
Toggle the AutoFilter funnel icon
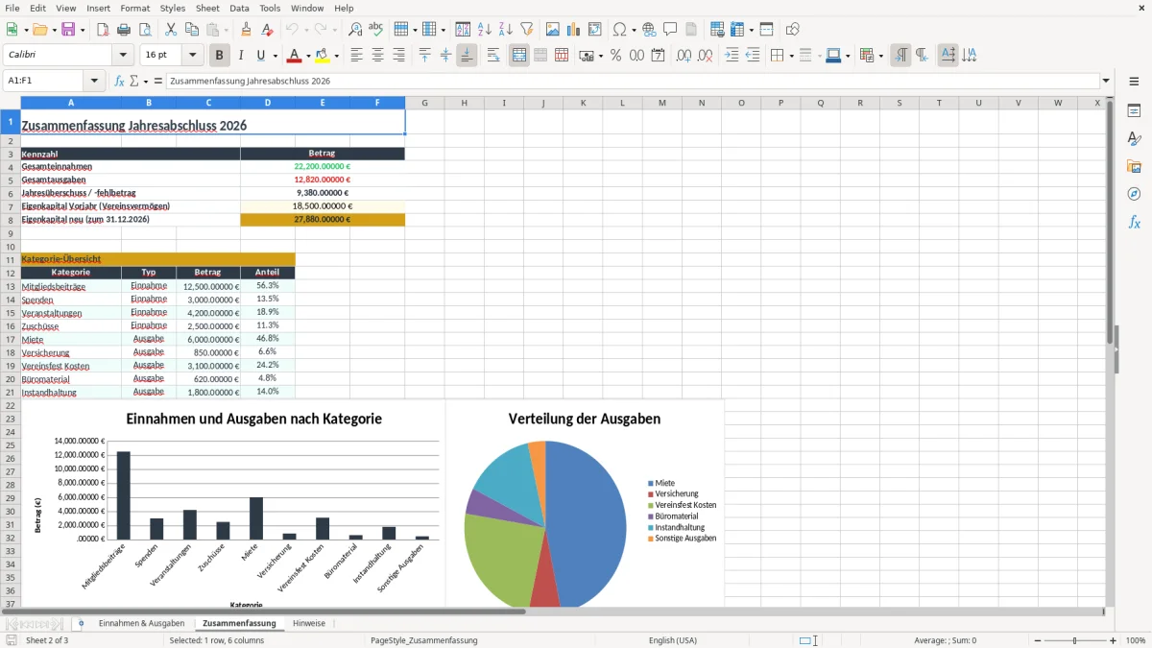(x=526, y=30)
